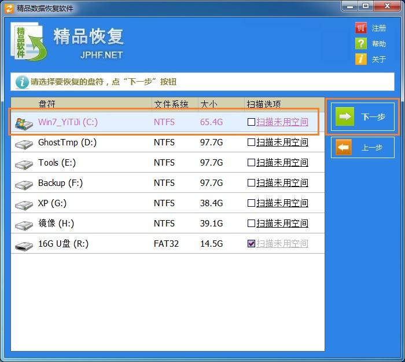The height and width of the screenshot is (362, 405).
Task: Click the red shopping cart register icon
Action: [361, 28]
